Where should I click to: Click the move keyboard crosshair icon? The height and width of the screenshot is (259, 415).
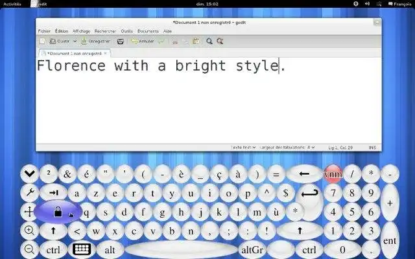(29, 212)
